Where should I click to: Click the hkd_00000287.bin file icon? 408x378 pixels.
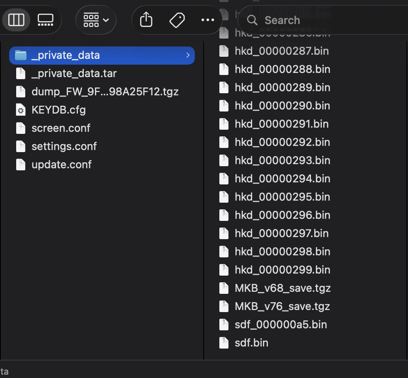tap(224, 51)
